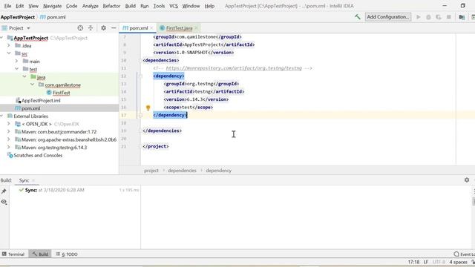Viewport: 475px width, 267px height.
Task: Collapse the src folder
Action: tap(9, 53)
